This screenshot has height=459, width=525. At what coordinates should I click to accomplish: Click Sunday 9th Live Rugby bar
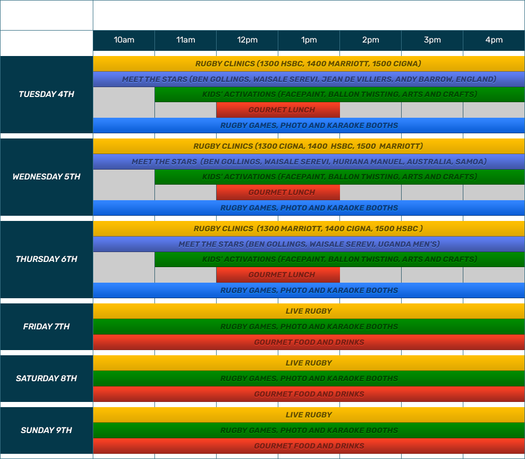[x=308, y=415]
